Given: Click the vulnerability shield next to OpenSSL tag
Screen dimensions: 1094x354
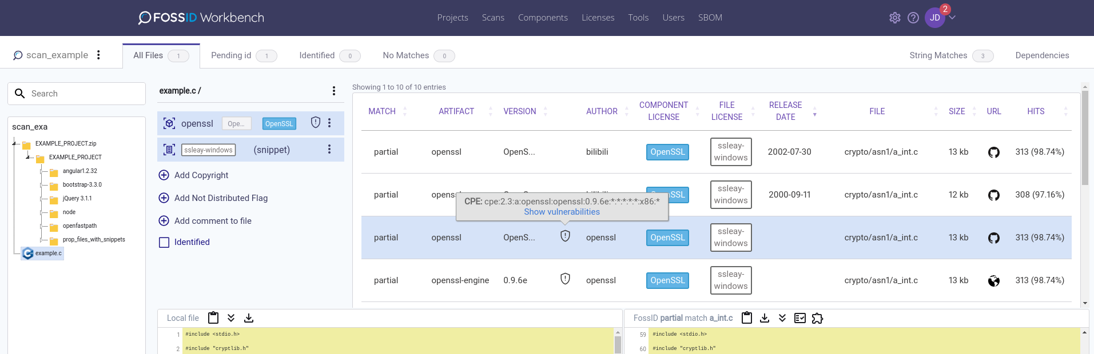Looking at the screenshot, I should pyautogui.click(x=315, y=123).
